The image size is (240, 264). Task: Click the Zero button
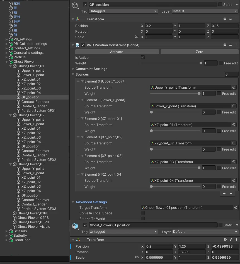tap(199, 52)
